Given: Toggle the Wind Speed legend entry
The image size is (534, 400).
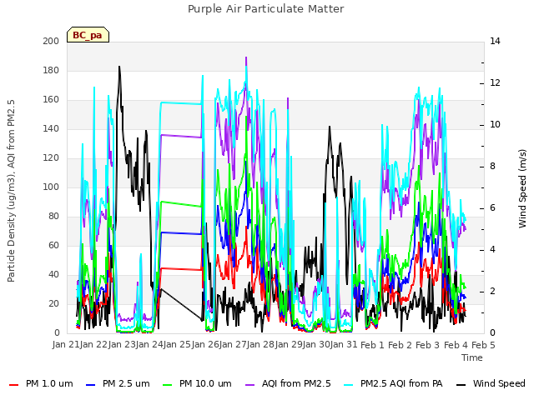Looking at the screenshot, I should tap(491, 384).
